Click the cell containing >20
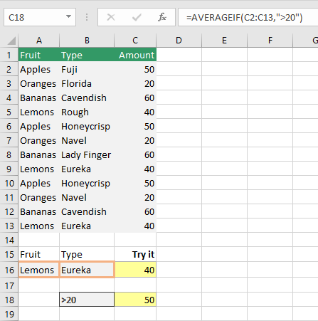This screenshot has width=318, height=321. tap(87, 300)
